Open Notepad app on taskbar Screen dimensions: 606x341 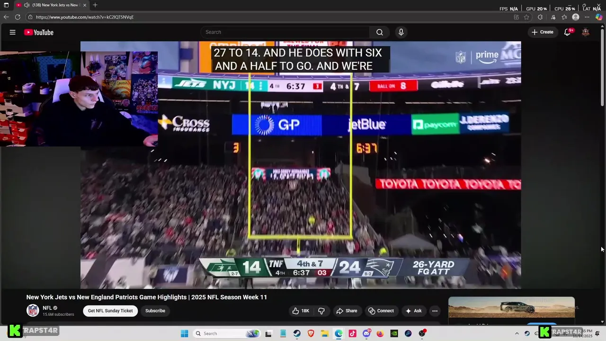tap(283, 333)
